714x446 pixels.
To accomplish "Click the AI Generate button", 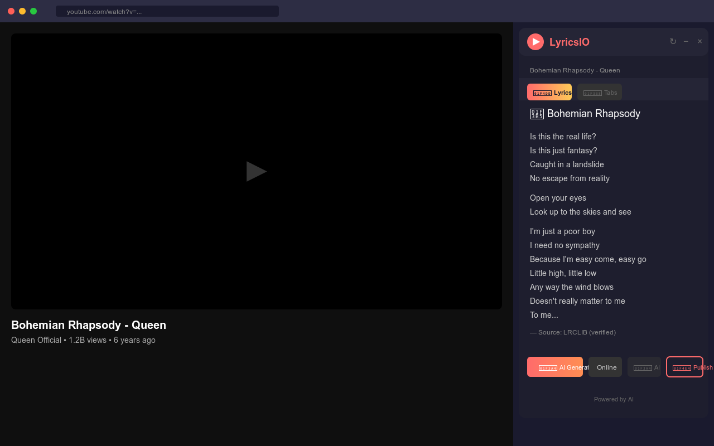I will (x=555, y=367).
